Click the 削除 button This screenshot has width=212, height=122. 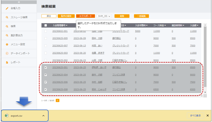pyautogui.click(x=122, y=16)
